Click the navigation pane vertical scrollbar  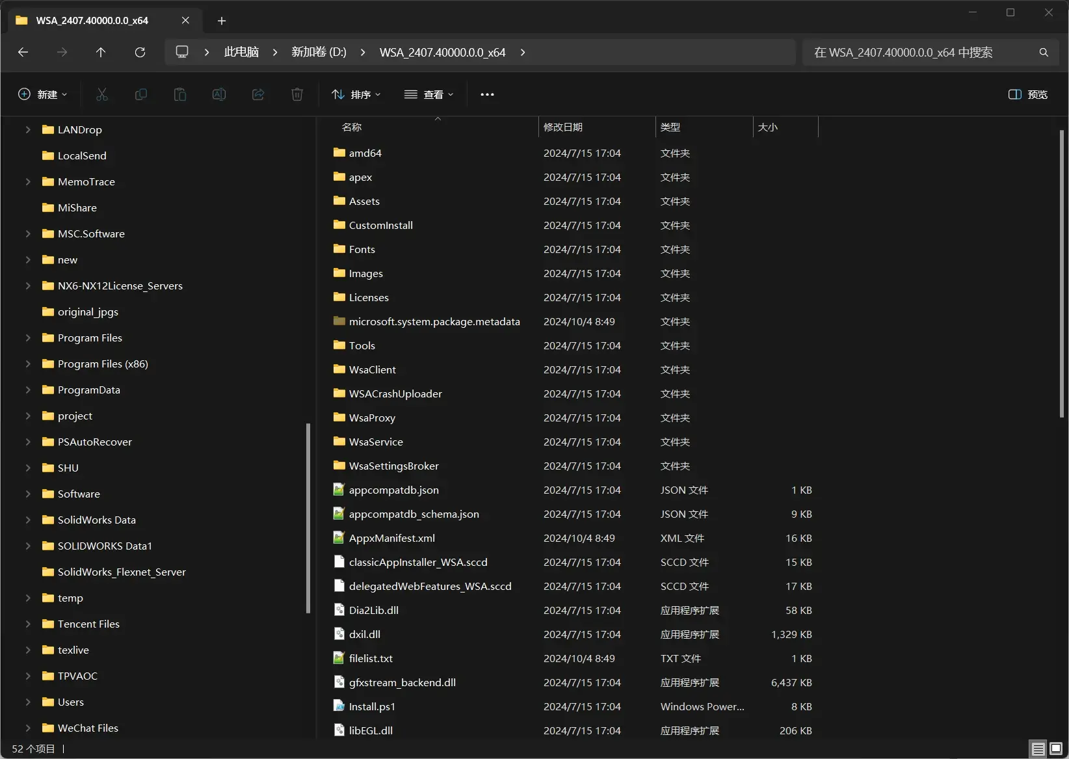(308, 518)
